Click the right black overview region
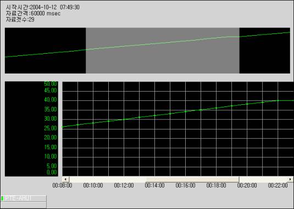 click(x=265, y=50)
